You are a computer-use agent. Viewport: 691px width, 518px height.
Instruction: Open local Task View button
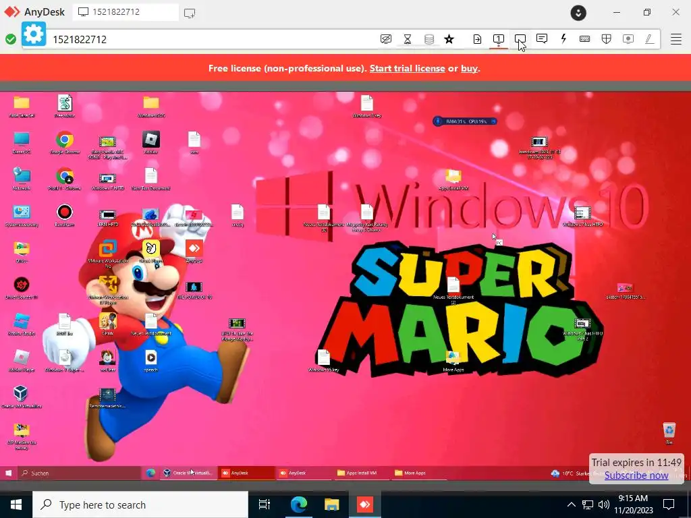265,505
